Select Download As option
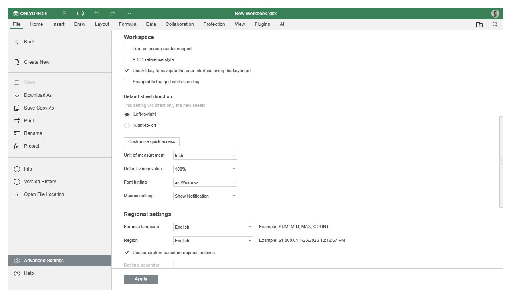Screen dimensions: 511x298 tap(59, 95)
